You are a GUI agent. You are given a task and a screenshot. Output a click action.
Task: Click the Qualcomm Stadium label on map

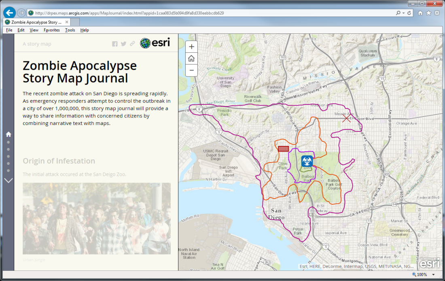[367, 53]
